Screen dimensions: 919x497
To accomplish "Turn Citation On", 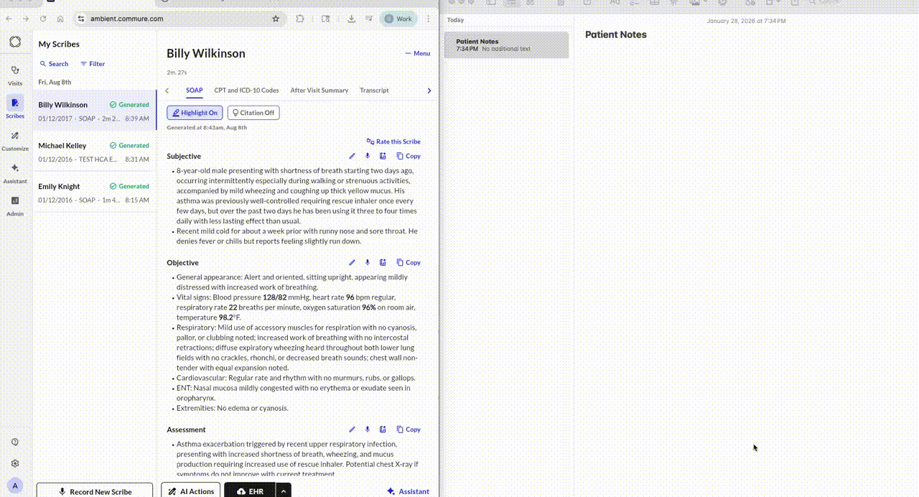I will point(253,112).
